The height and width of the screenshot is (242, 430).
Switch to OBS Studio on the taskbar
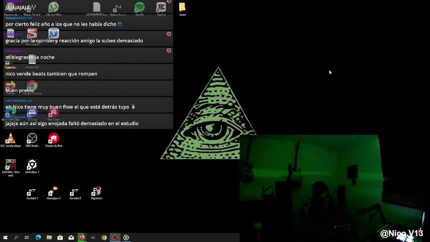115,238
